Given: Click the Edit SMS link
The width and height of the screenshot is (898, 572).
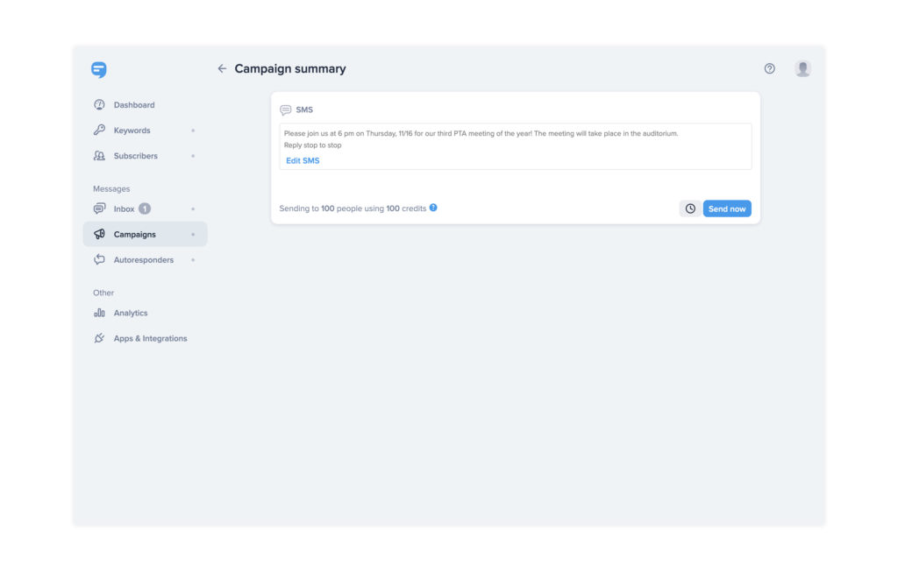Looking at the screenshot, I should tap(303, 160).
